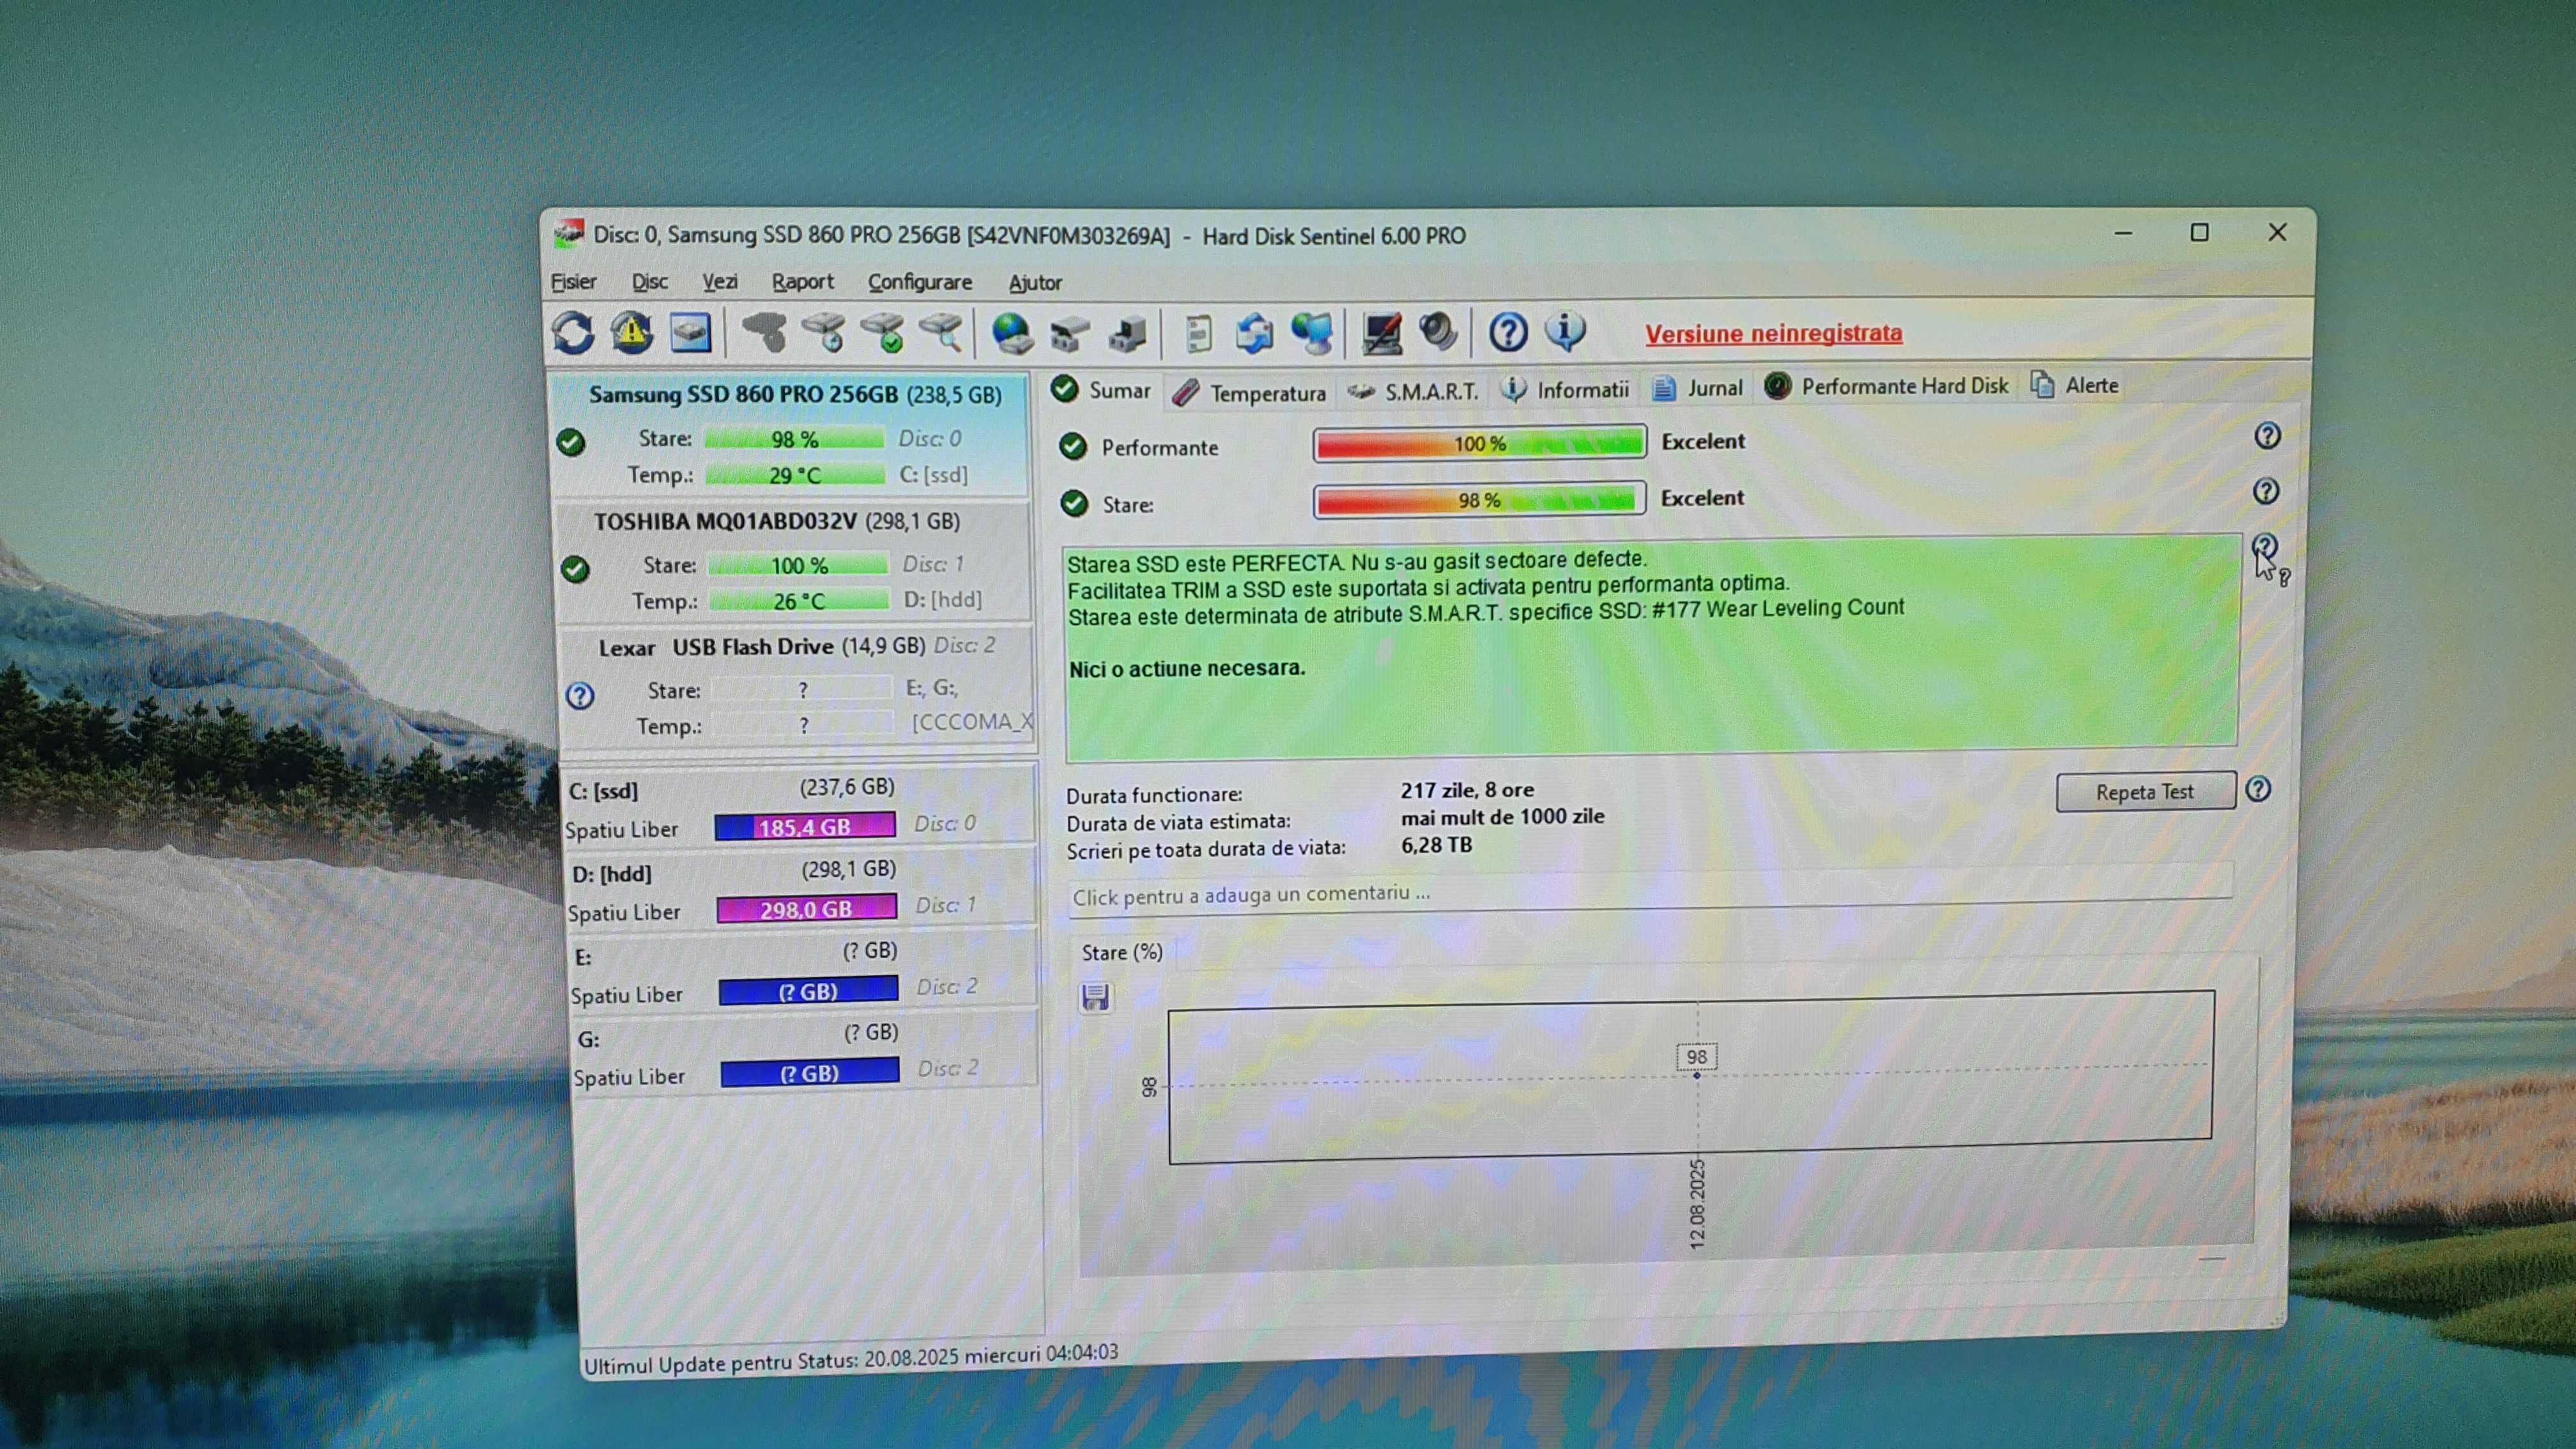
Task: Click the question-mark status icon of Lexar drive
Action: (580, 696)
